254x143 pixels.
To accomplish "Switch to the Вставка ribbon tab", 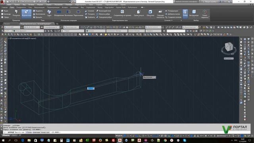I will pyautogui.click(x=65, y=8).
